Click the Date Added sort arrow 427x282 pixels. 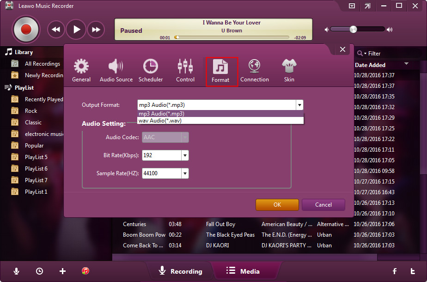[406, 63]
